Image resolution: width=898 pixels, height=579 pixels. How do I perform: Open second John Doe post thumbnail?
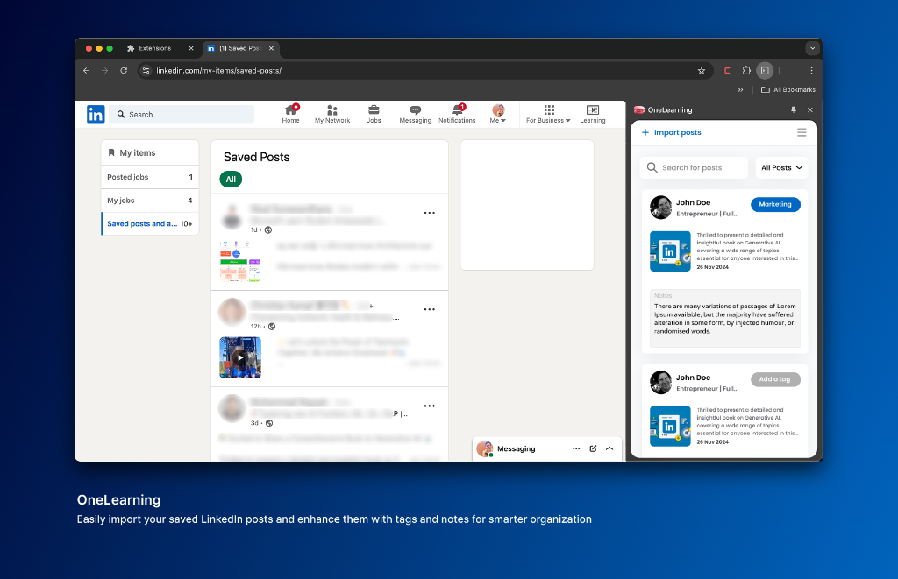(671, 427)
